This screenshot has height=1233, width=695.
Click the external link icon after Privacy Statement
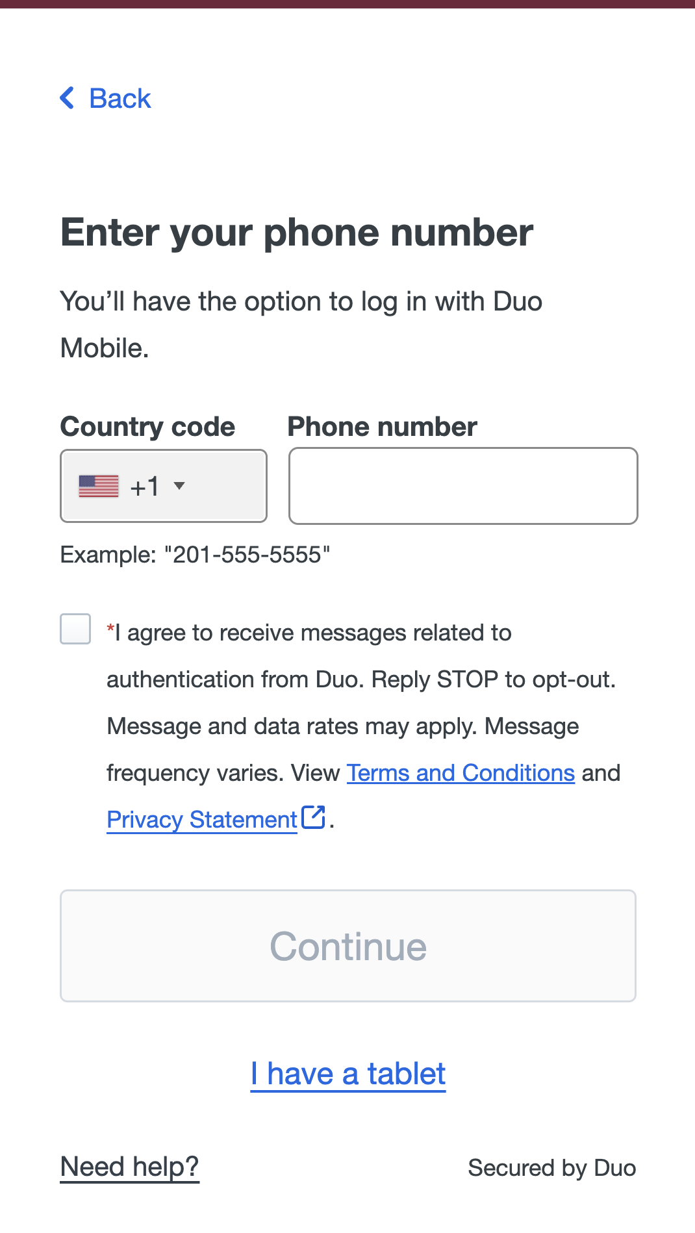click(314, 817)
